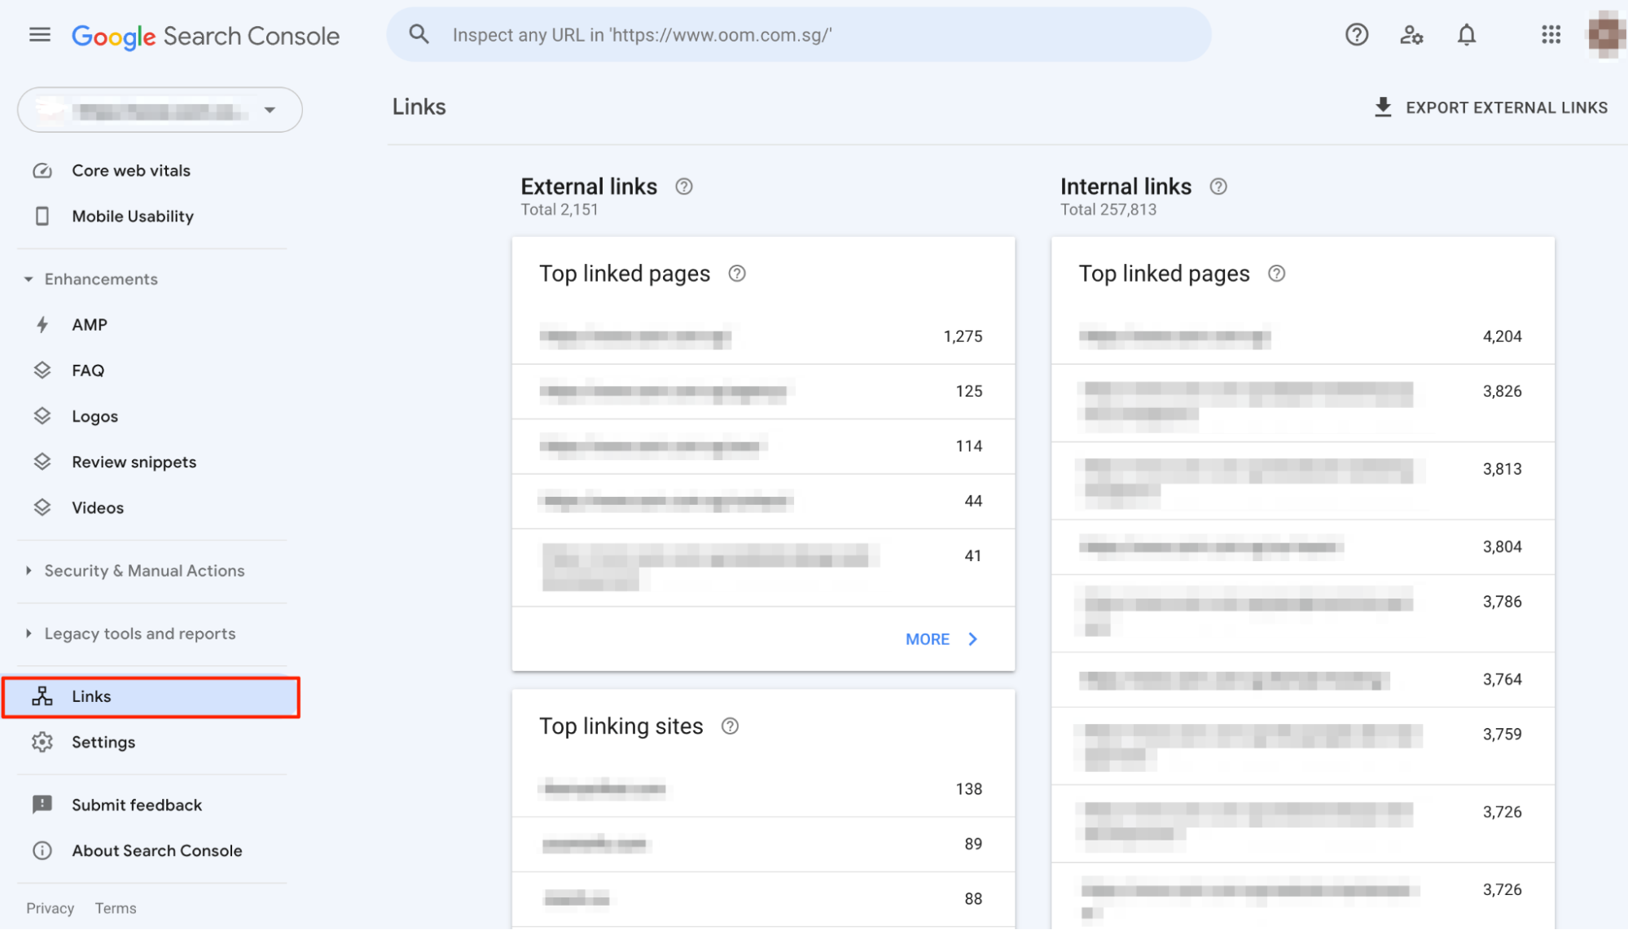The image size is (1628, 930).
Task: Open internal linked page with 3,804 links
Action: 1302,547
